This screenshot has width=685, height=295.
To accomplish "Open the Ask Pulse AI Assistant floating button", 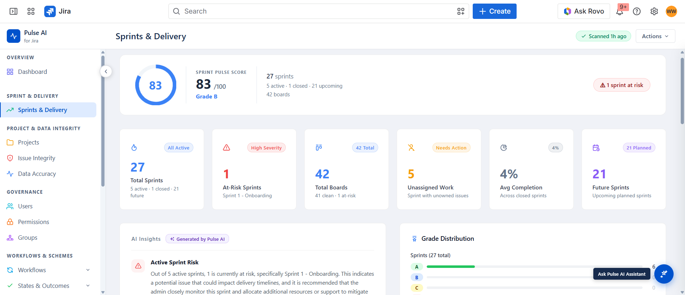I will pos(664,274).
